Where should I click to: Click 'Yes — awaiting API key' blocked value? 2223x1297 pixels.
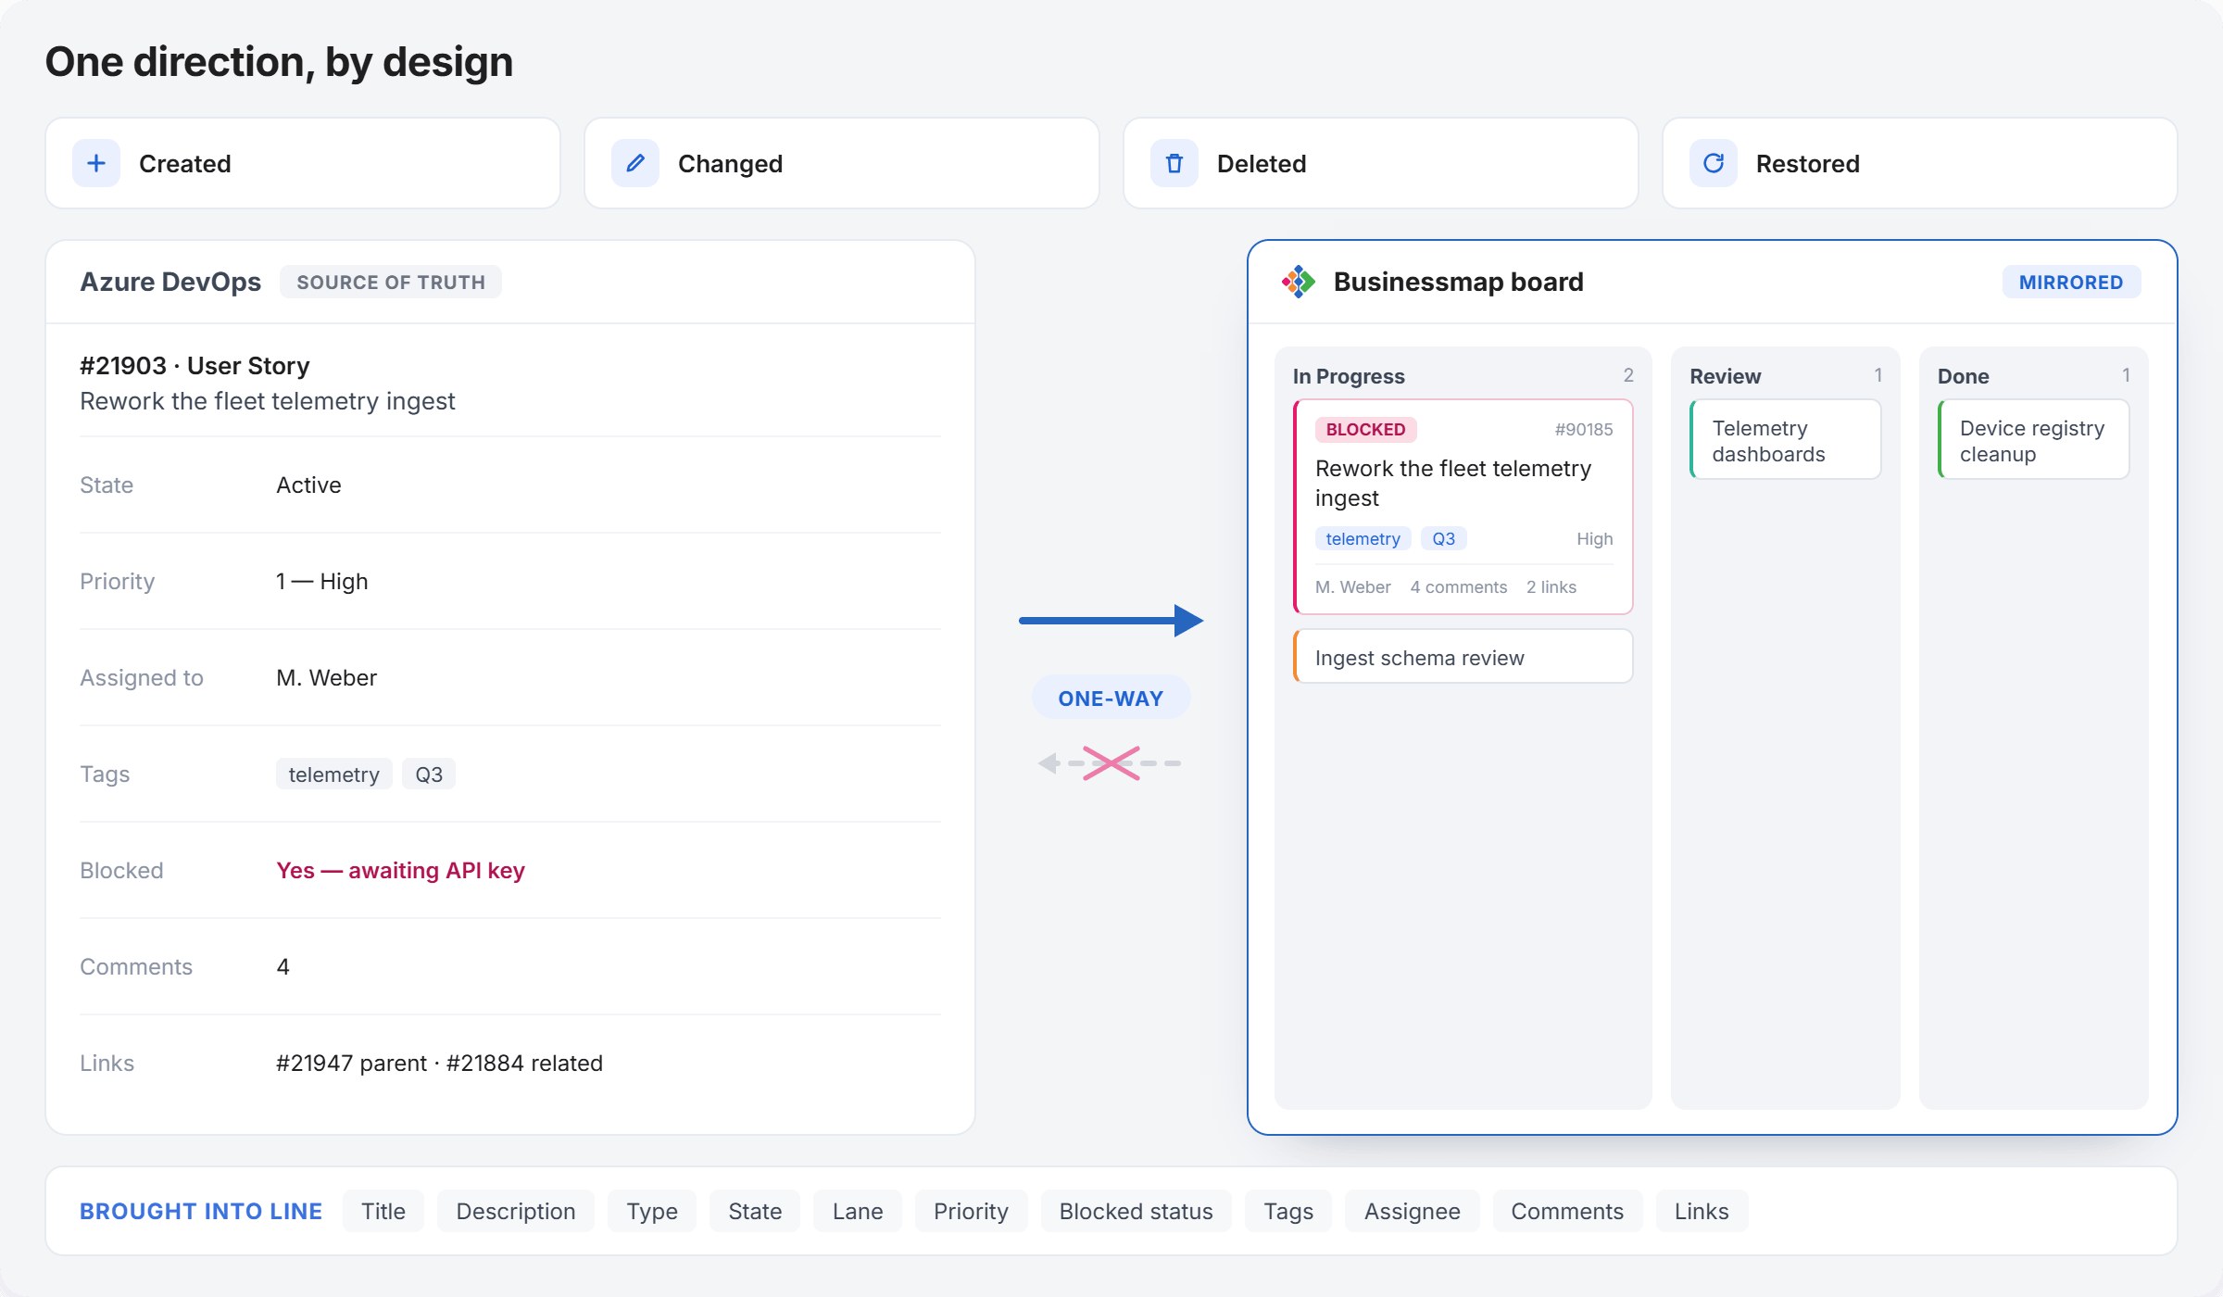[x=400, y=871]
